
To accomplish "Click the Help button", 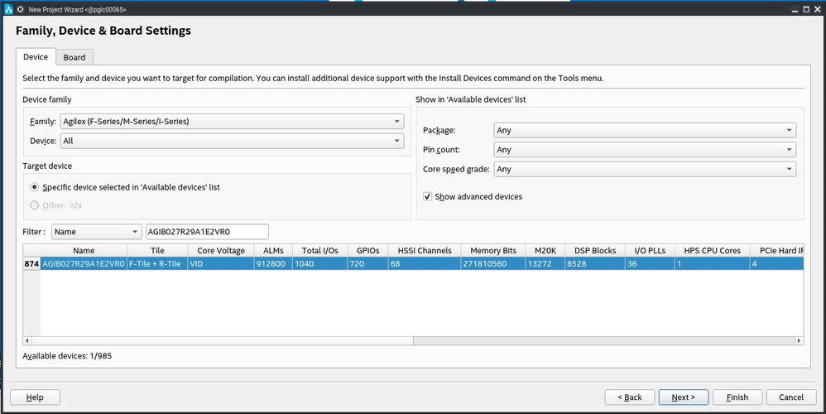I will click(x=35, y=397).
